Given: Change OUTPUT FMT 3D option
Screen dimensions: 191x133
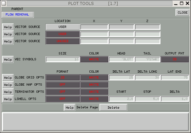Looking at the screenshot, I should tap(175, 59).
